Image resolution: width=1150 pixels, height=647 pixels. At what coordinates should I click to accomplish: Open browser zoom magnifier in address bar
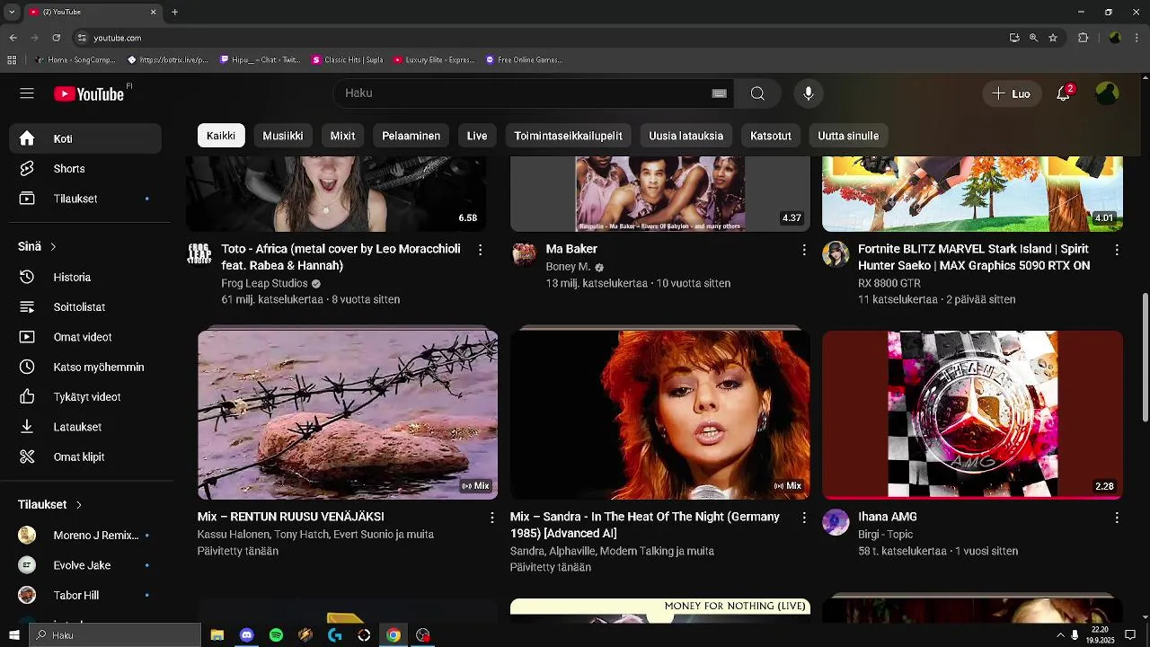[1033, 38]
